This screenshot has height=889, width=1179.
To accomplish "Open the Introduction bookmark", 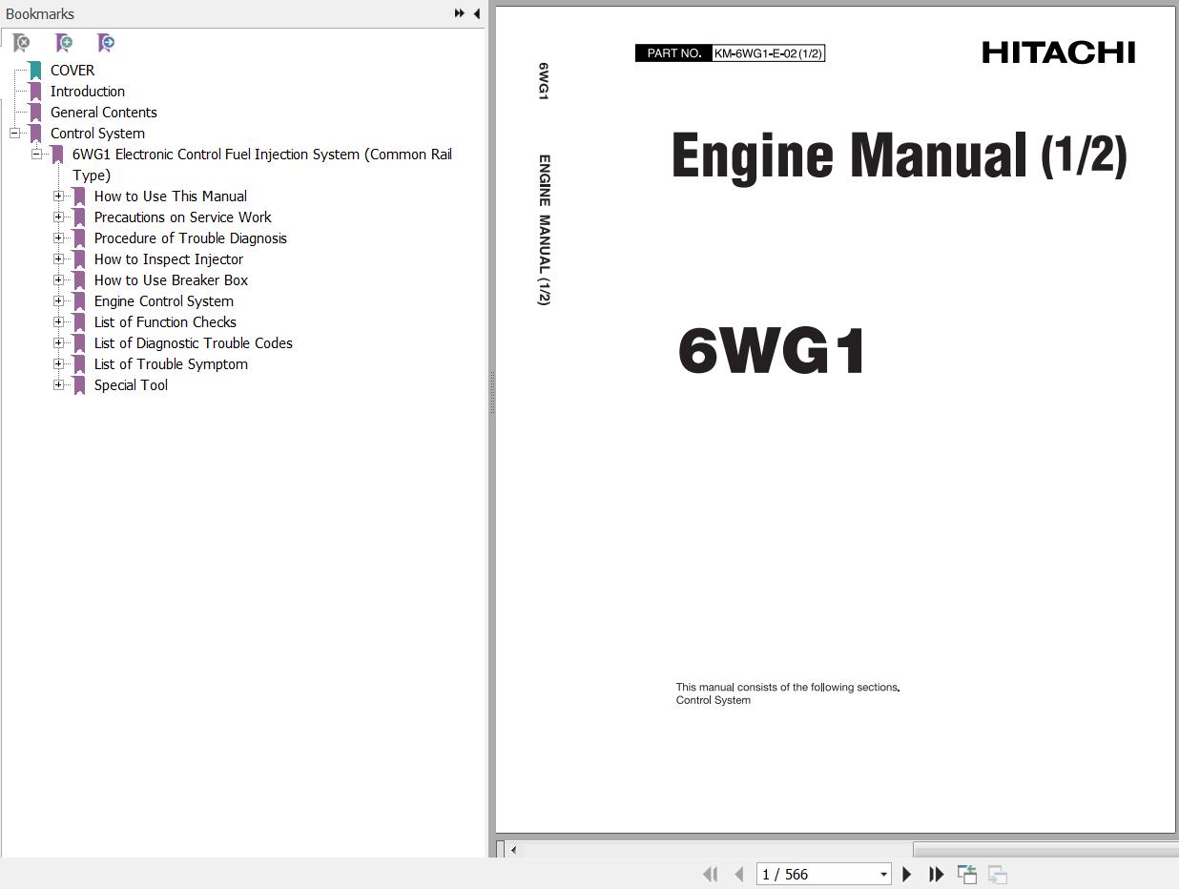I will (88, 92).
